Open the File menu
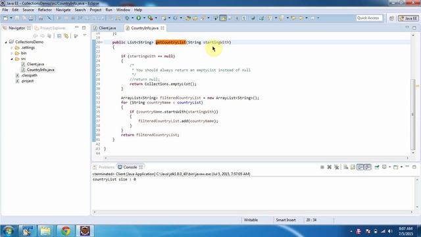This screenshot has height=237, width=421. [5, 10]
